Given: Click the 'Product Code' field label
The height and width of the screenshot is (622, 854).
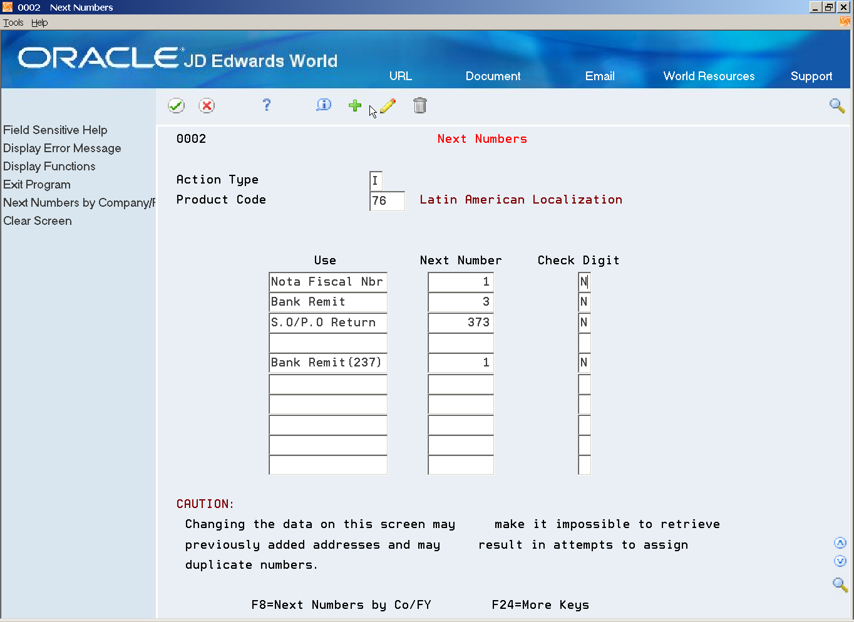Looking at the screenshot, I should point(221,200).
